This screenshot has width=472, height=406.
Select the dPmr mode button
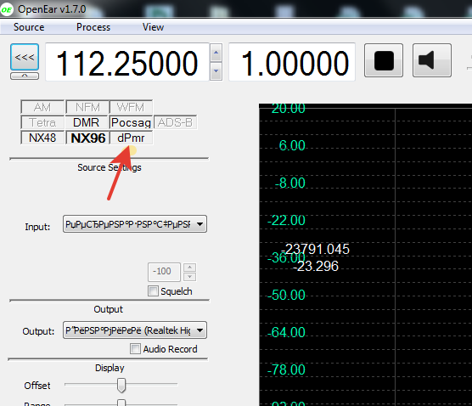132,138
